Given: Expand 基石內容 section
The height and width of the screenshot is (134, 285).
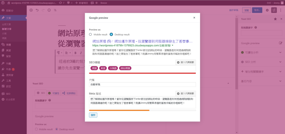Looking at the screenshot, I should 262,81.
